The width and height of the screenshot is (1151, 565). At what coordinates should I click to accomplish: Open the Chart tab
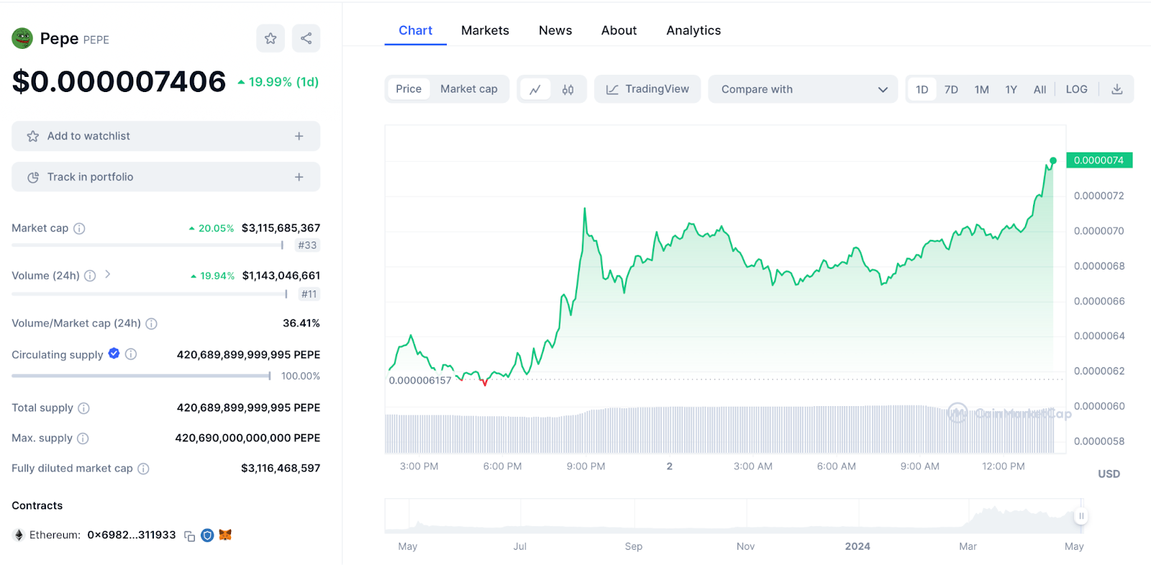[x=416, y=30]
